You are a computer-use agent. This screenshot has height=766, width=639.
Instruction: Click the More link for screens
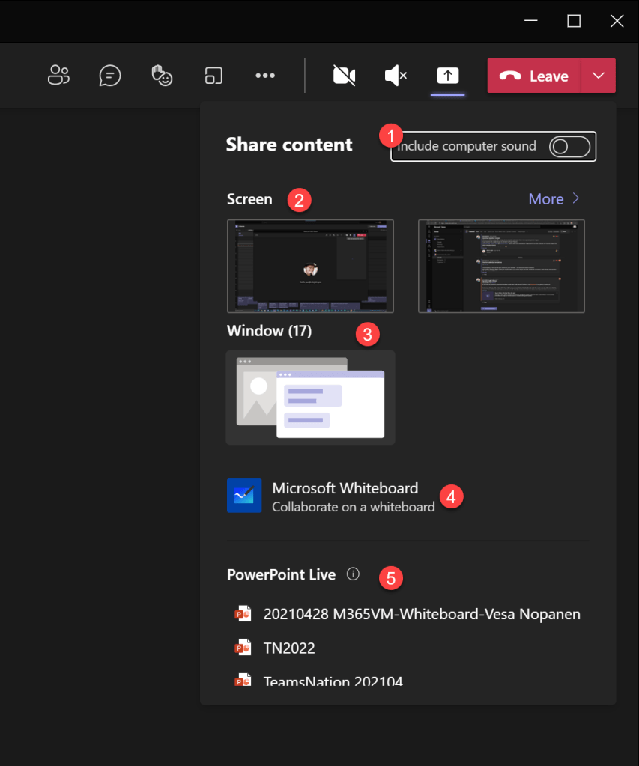554,199
